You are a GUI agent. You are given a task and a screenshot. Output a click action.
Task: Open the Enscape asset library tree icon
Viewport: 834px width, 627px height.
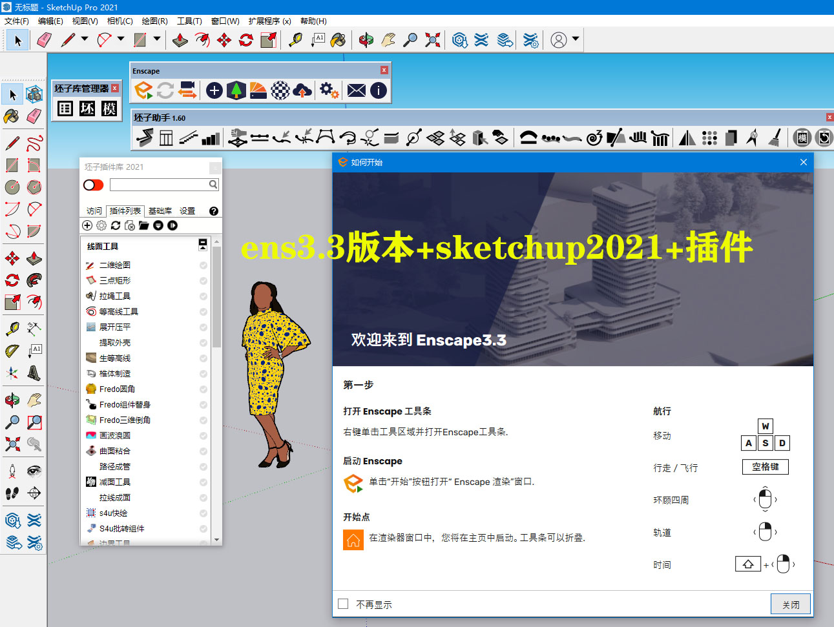tap(236, 90)
